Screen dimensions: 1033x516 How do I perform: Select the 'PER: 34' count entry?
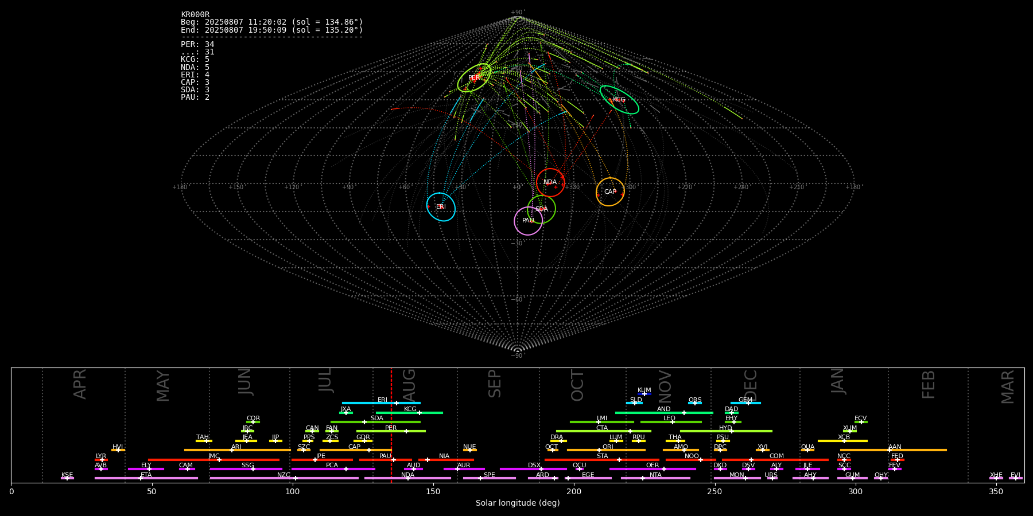(197, 44)
